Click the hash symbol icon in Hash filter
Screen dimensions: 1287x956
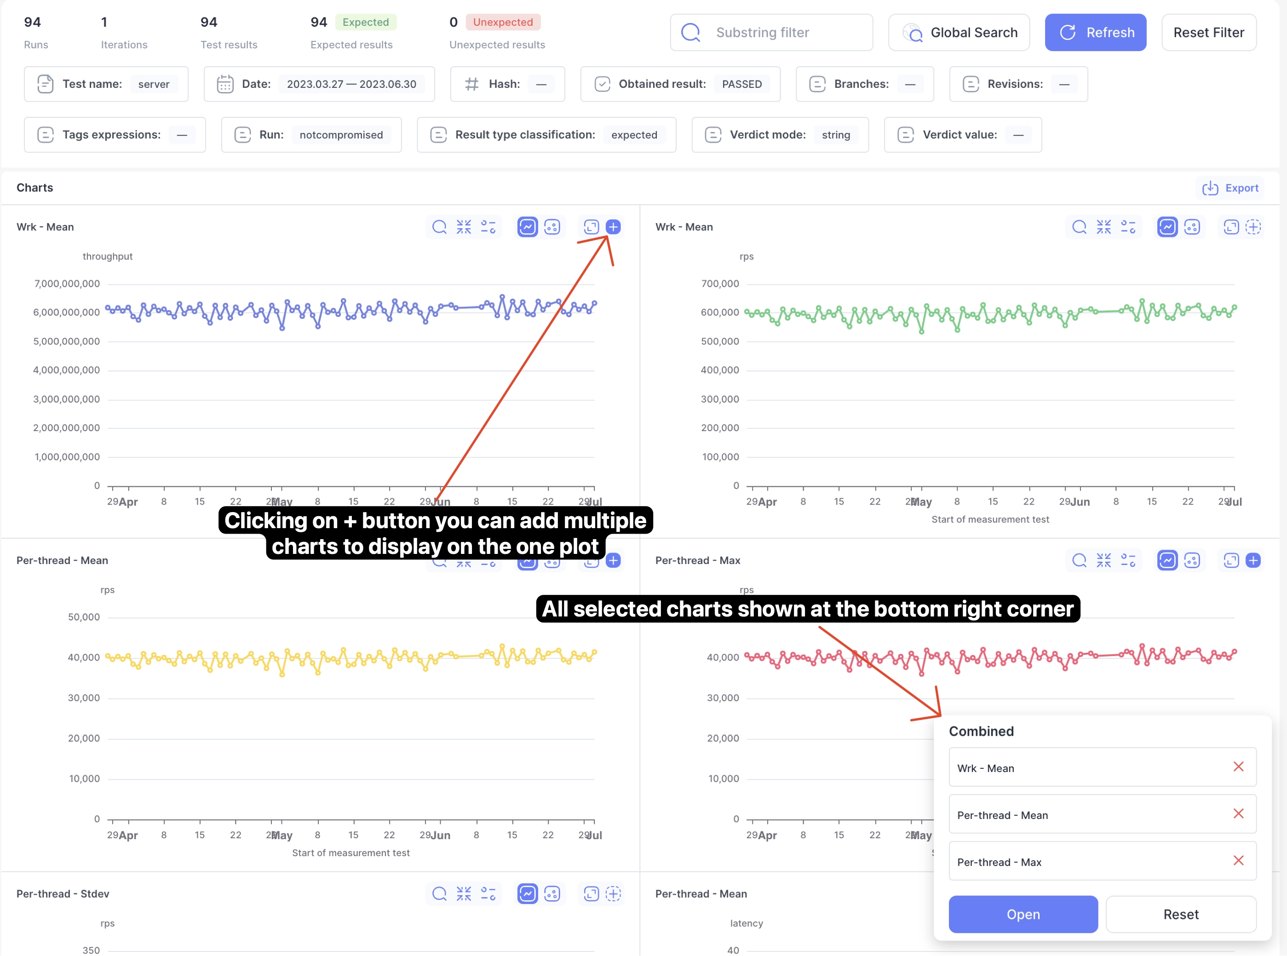coord(472,84)
